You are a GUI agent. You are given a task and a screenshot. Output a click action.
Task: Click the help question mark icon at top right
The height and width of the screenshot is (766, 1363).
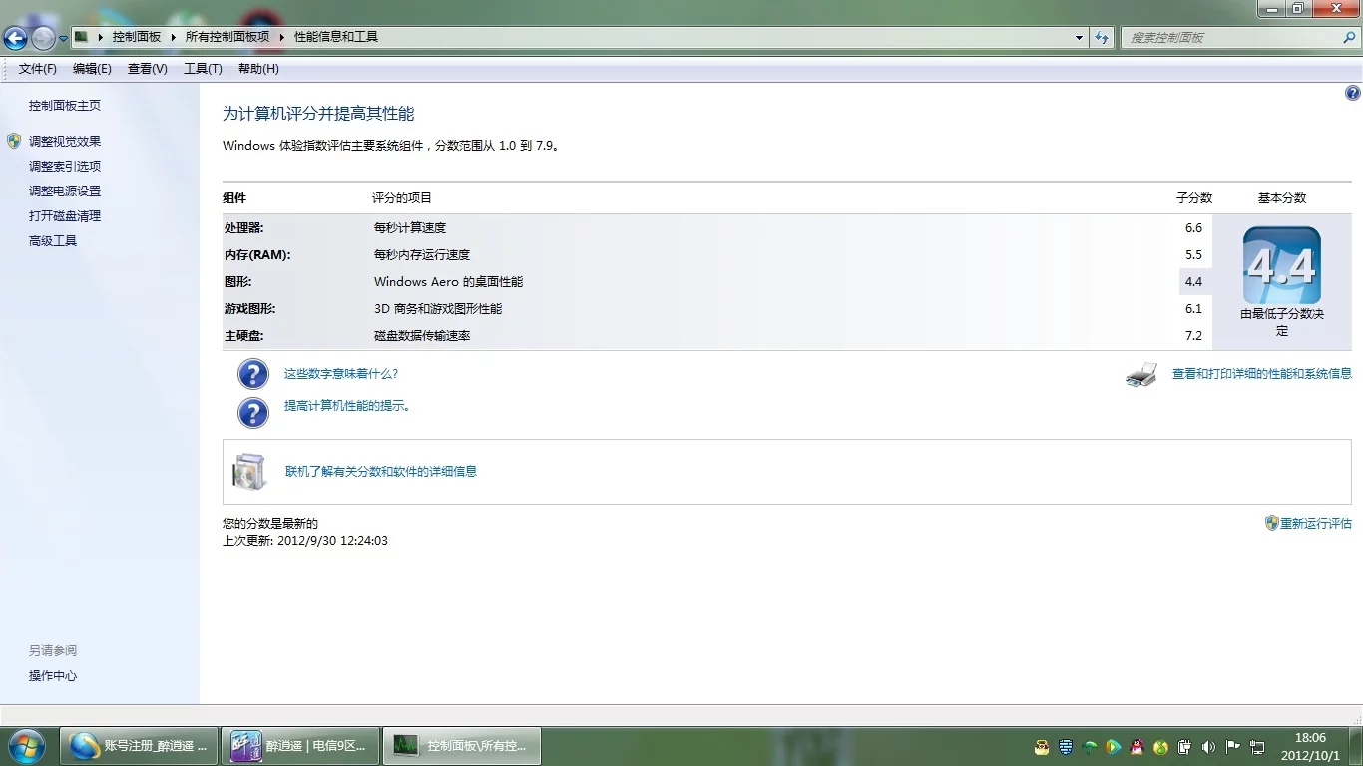[1352, 93]
